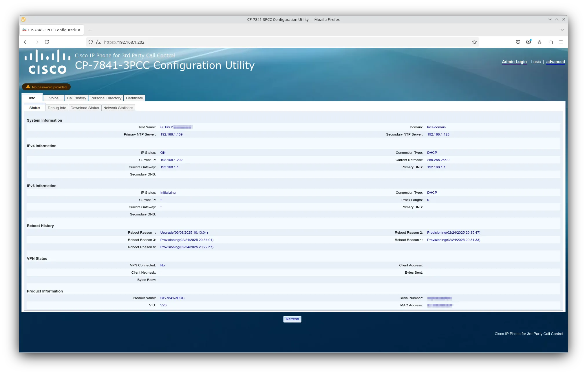Open the Firefox hamburger menu

[x=561, y=42]
